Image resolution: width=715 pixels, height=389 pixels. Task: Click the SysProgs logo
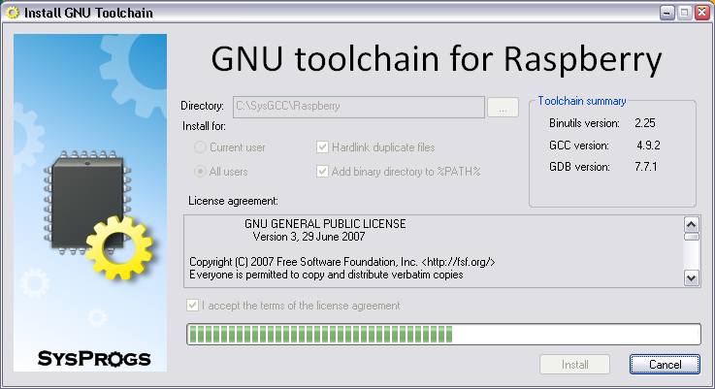[94, 359]
